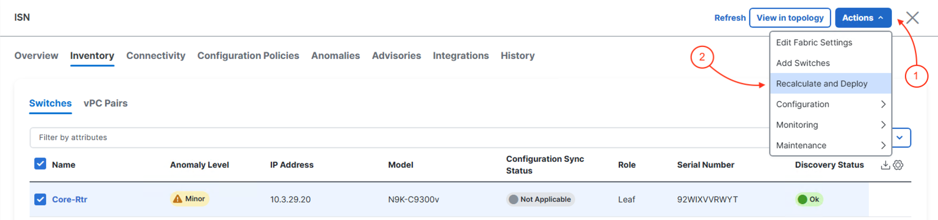Click the Ok discovery status badge
Viewport: 938px width, 220px height.
809,199
